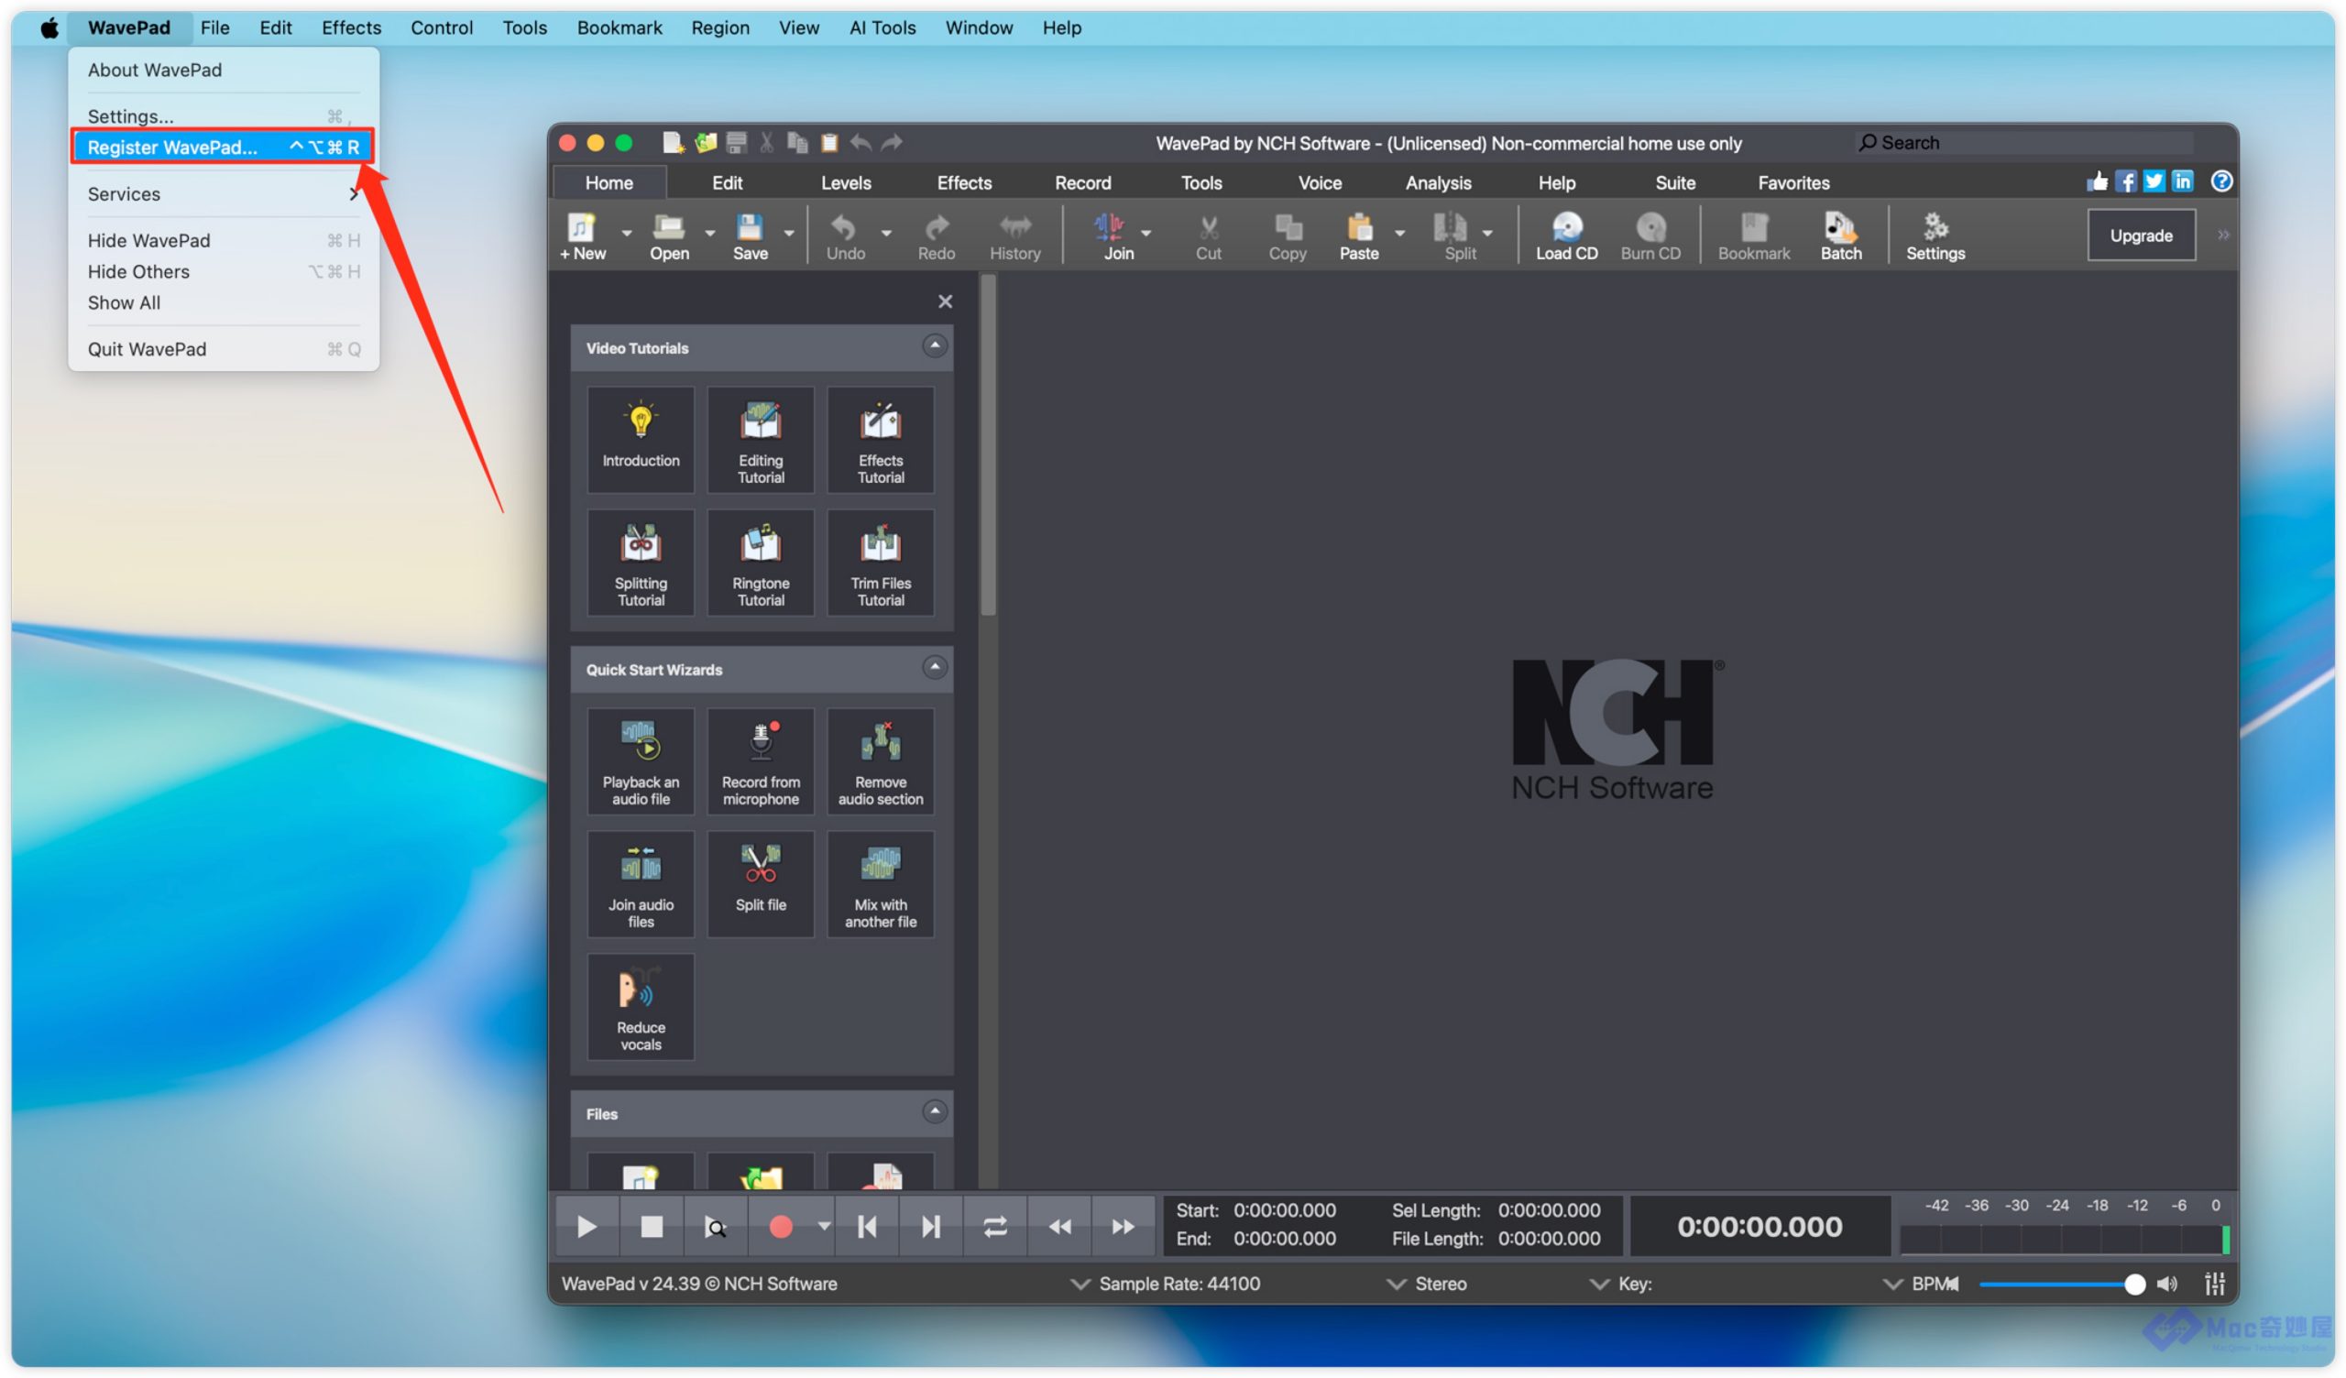Click the Twitter share icon
The image size is (2346, 1378).
tap(2154, 181)
